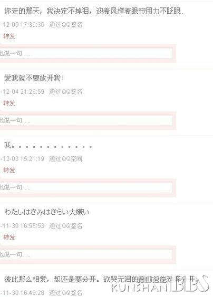Select the post text 你走的那天，我决定不掉泪
The image size is (213, 297).
(46, 11)
